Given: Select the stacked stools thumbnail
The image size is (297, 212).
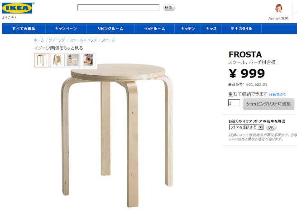Looking at the screenshot, I should click(x=57, y=60).
